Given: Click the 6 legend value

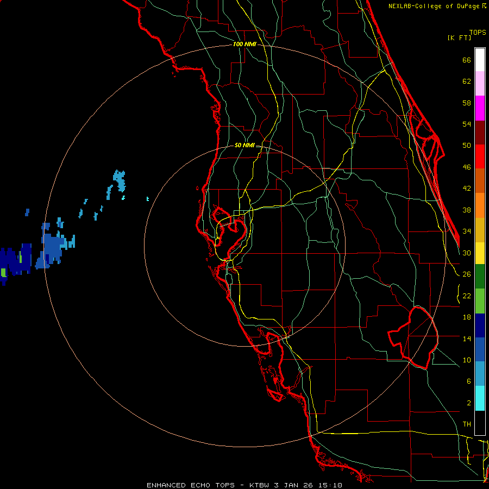Looking at the screenshot, I should coord(468,381).
